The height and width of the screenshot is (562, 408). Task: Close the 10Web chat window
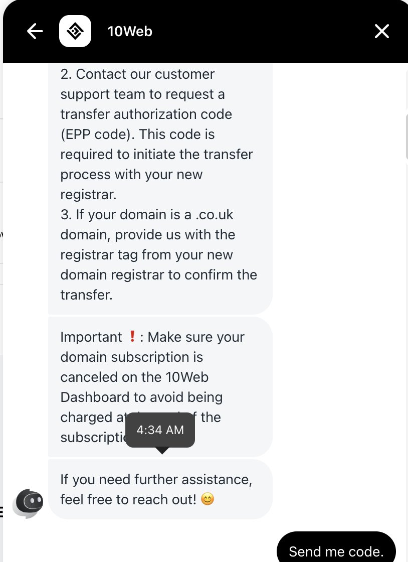[x=381, y=31]
